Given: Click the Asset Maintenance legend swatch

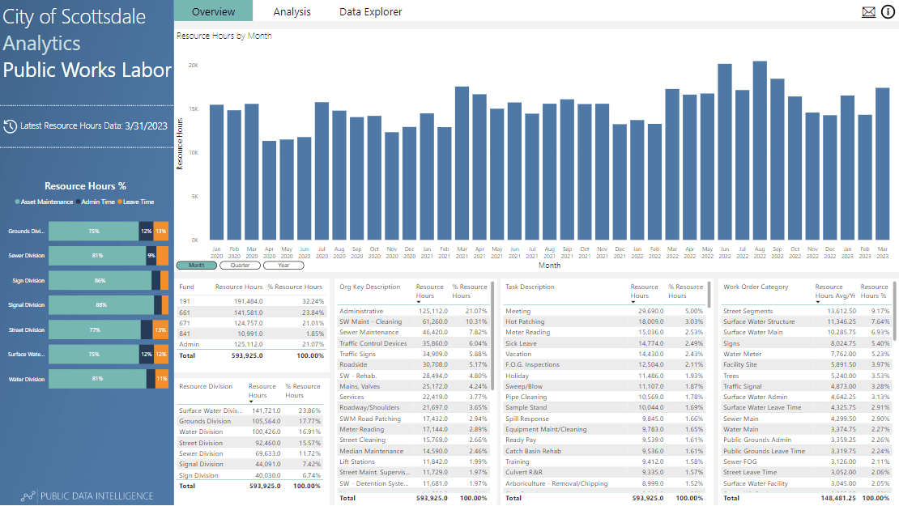Looking at the screenshot, I should point(17,202).
